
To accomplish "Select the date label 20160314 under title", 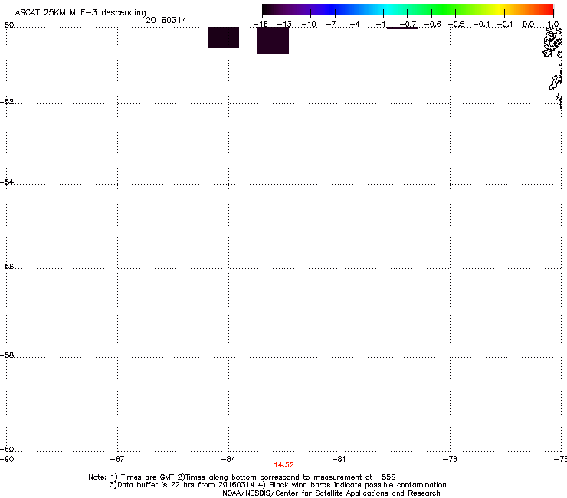I will [x=166, y=20].
